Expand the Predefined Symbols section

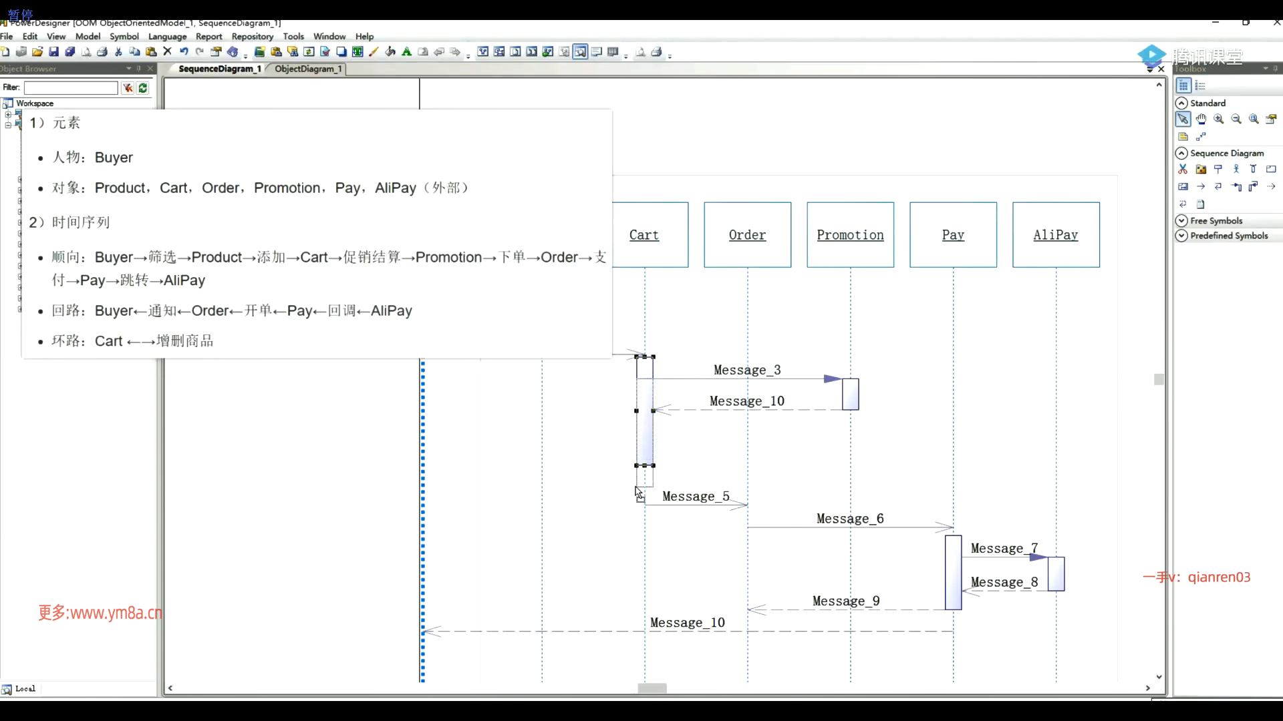click(x=1181, y=236)
